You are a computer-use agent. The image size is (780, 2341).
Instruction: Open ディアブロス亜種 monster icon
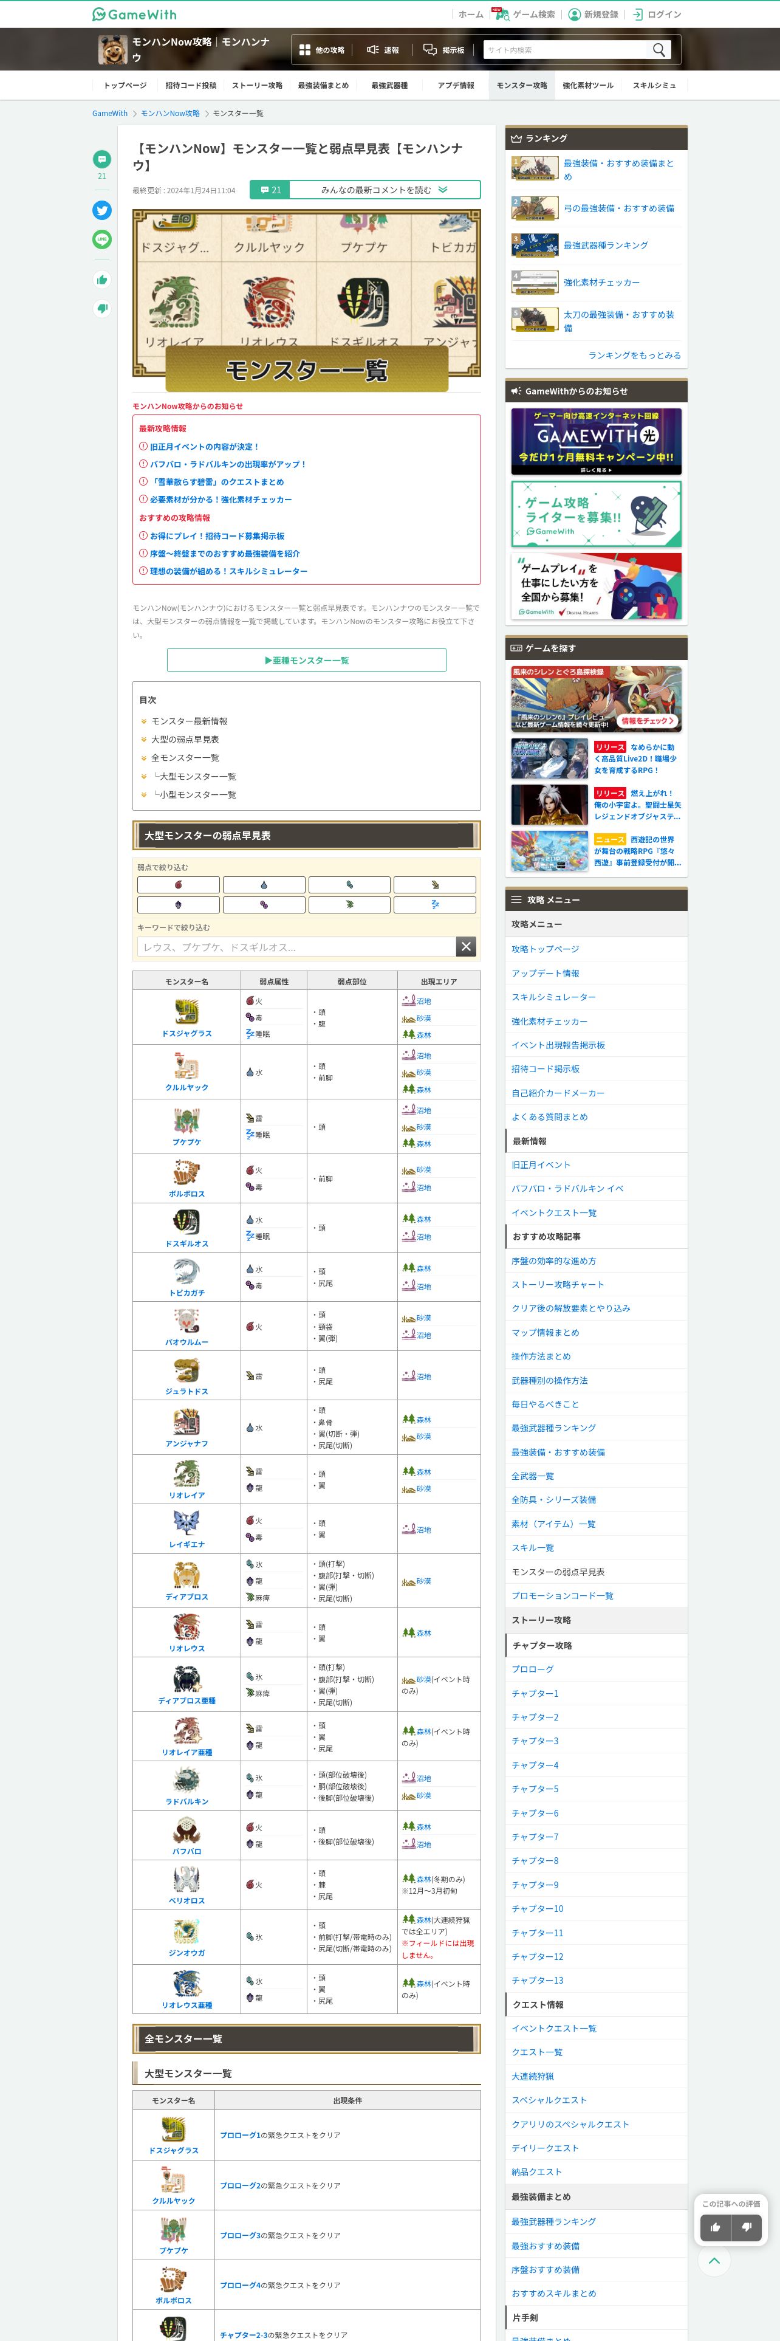186,1679
